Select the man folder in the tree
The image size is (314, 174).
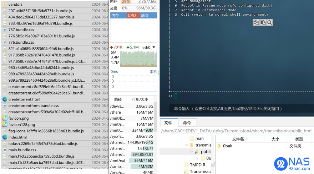(199, 138)
